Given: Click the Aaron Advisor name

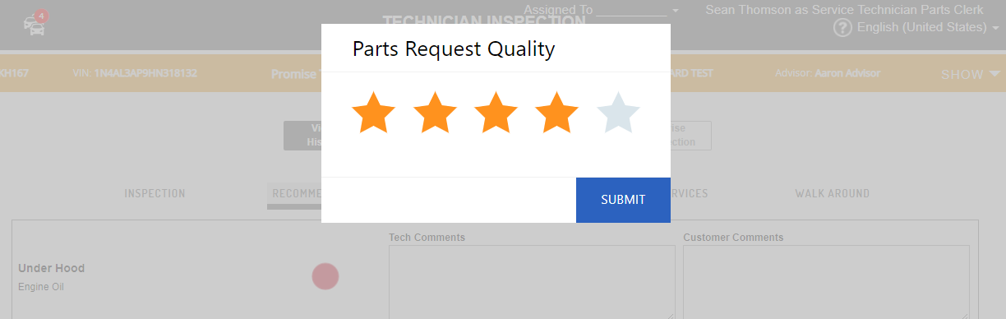Looking at the screenshot, I should click(x=847, y=73).
